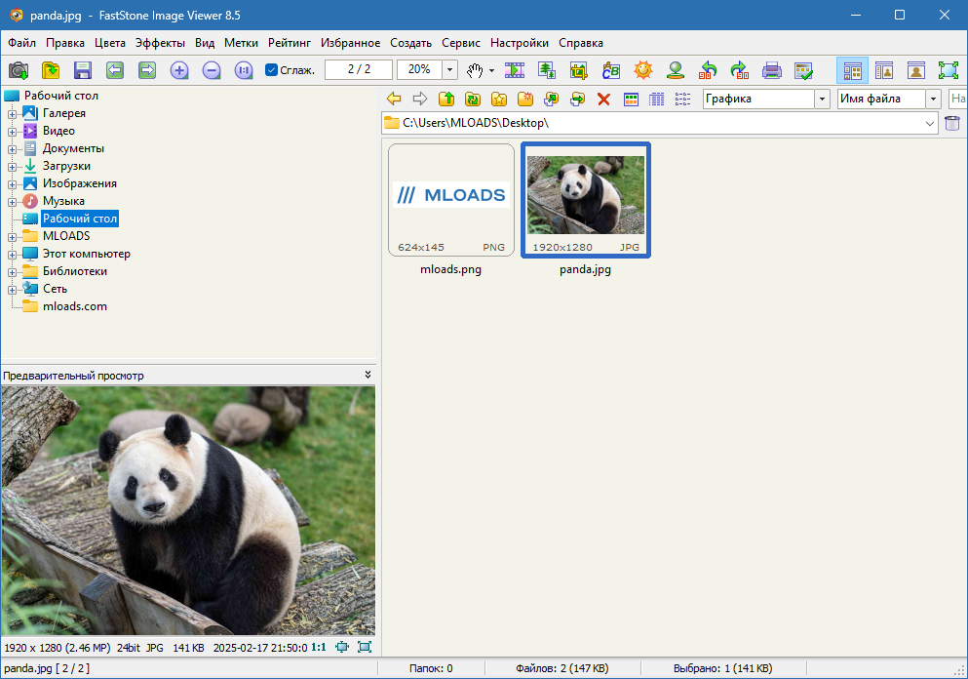Open the Цвета menu
This screenshot has width=968, height=679.
[x=110, y=43]
